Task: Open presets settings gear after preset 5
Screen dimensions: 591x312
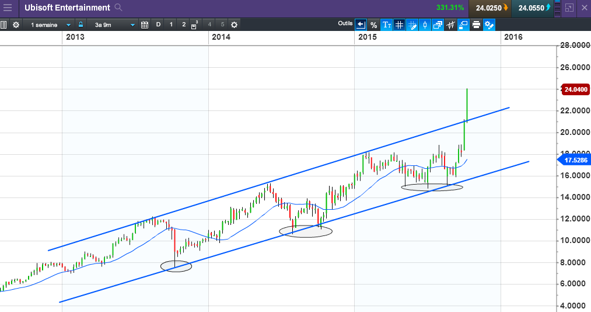Action: pos(234,25)
